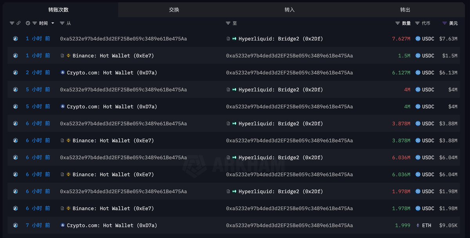Click the green 1.5M amount

pos(404,56)
